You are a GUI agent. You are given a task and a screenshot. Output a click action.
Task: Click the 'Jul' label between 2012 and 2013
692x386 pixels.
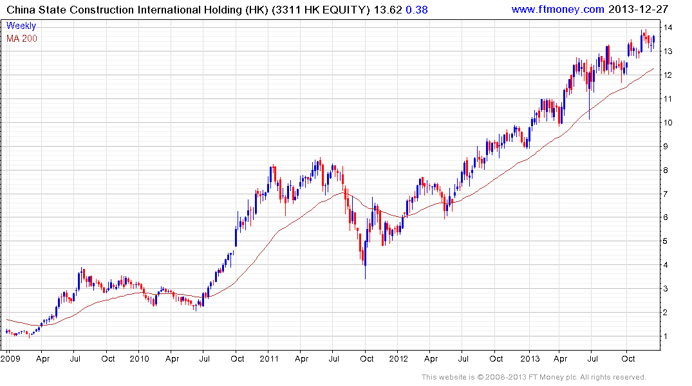pos(463,358)
